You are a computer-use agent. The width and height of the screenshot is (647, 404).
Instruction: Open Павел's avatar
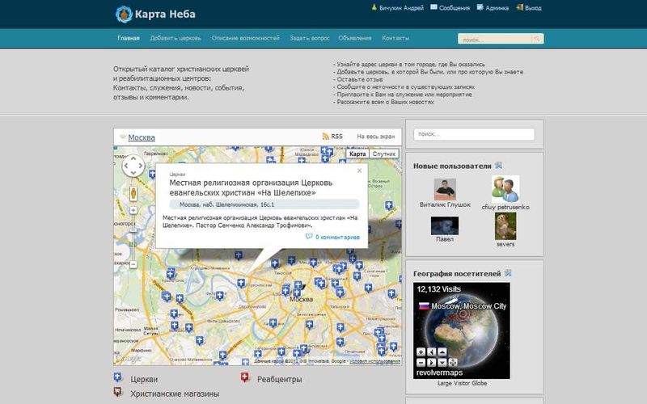tap(444, 226)
